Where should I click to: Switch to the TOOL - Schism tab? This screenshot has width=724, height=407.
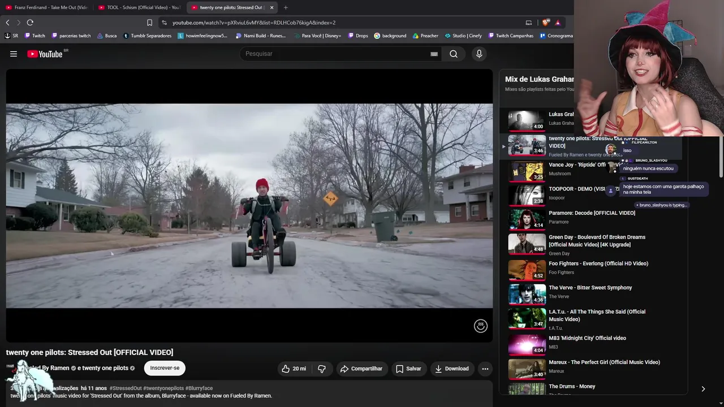(x=139, y=7)
